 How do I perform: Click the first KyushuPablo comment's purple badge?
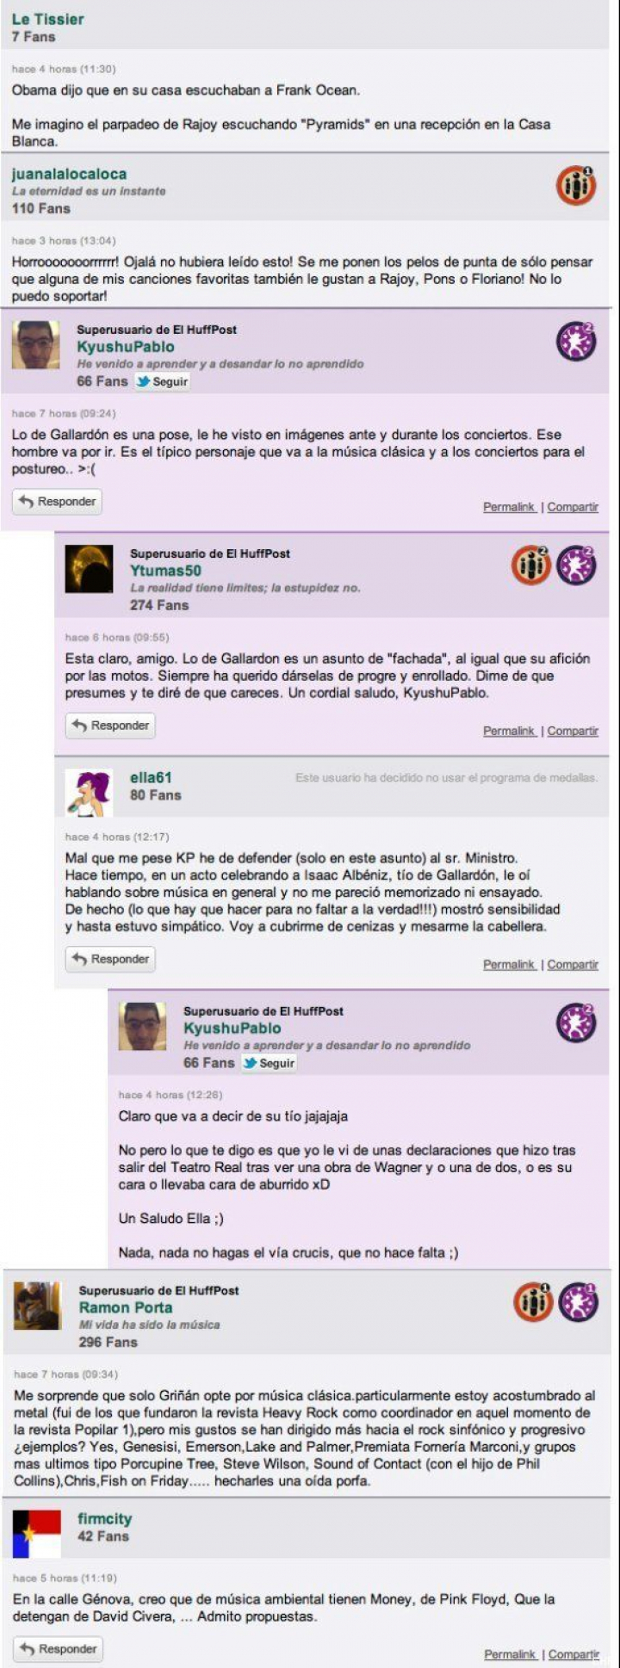tap(576, 342)
